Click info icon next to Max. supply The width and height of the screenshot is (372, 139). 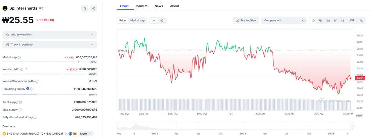coord(20,110)
